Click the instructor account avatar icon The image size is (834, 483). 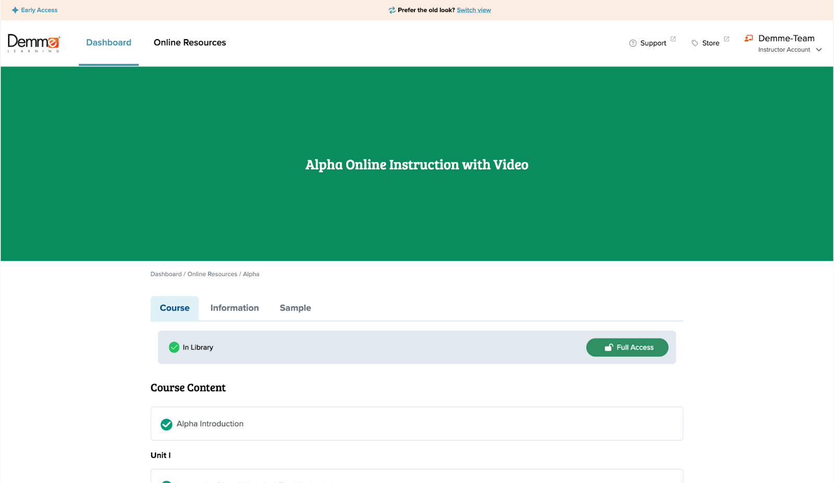tap(749, 38)
